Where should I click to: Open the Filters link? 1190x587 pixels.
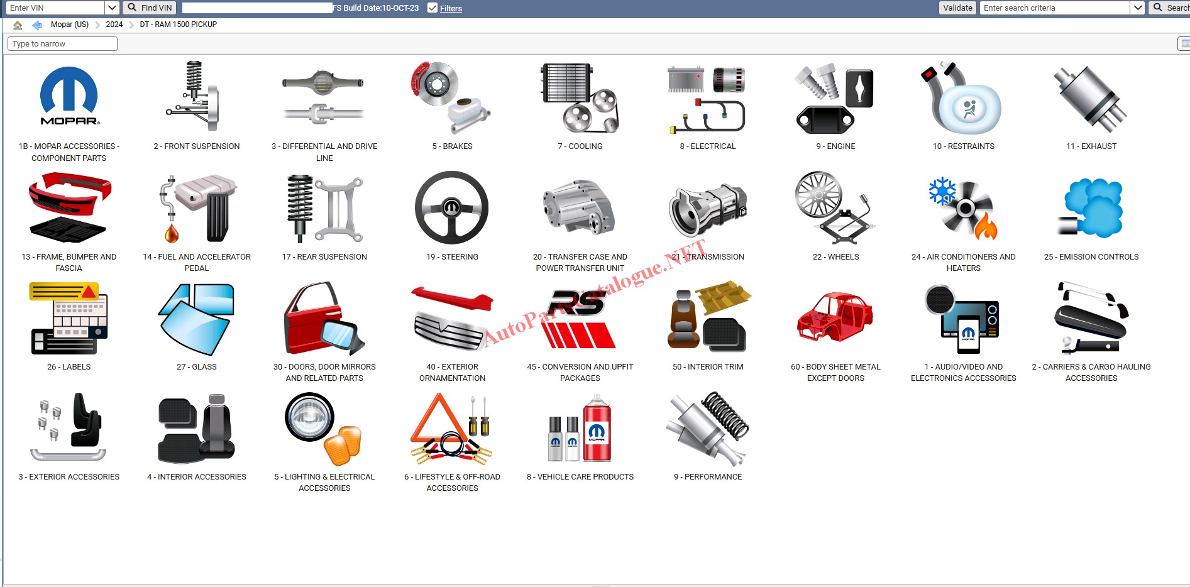point(451,8)
